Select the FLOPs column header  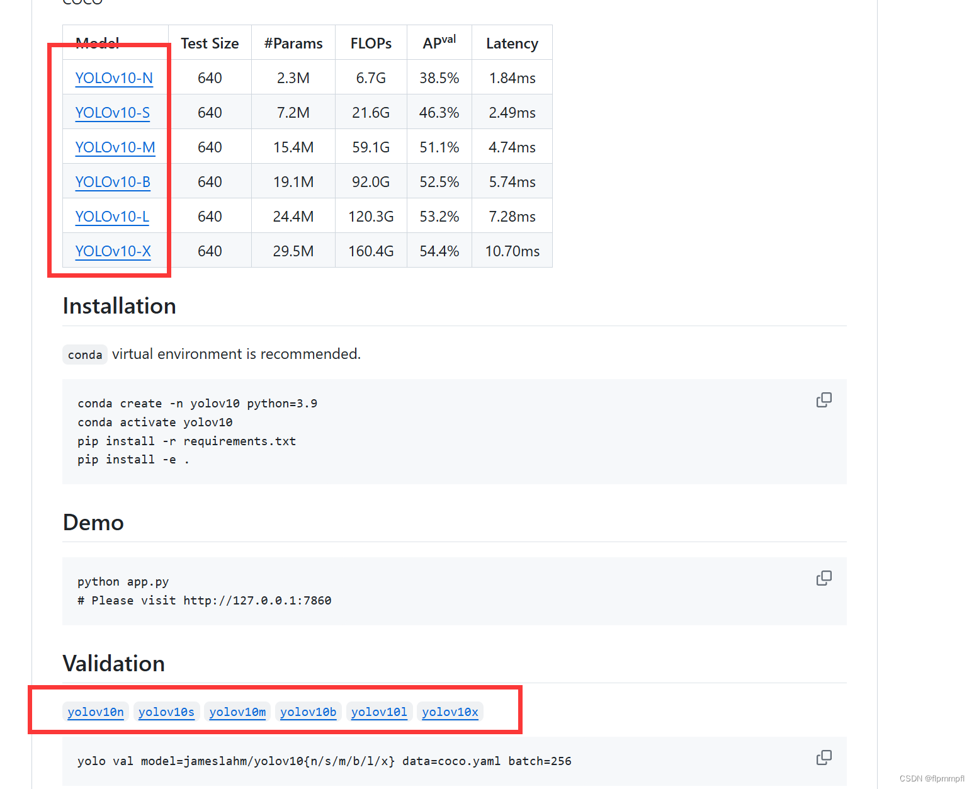click(371, 43)
